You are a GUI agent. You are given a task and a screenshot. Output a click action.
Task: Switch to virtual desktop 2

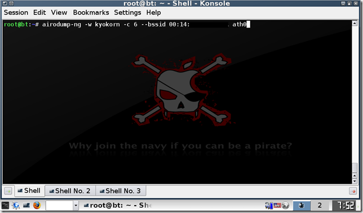click(x=320, y=205)
